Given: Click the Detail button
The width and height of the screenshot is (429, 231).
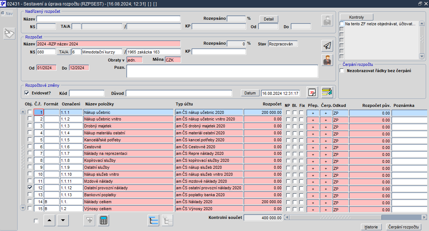Looking at the screenshot, I should (269, 19).
